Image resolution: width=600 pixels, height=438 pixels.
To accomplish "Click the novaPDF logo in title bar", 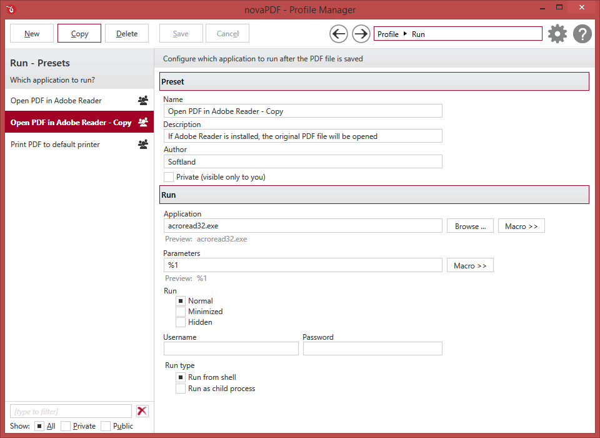I will (x=11, y=9).
